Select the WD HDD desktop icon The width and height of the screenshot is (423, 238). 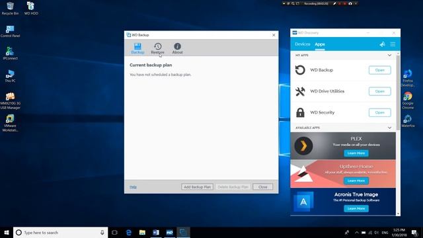click(31, 8)
